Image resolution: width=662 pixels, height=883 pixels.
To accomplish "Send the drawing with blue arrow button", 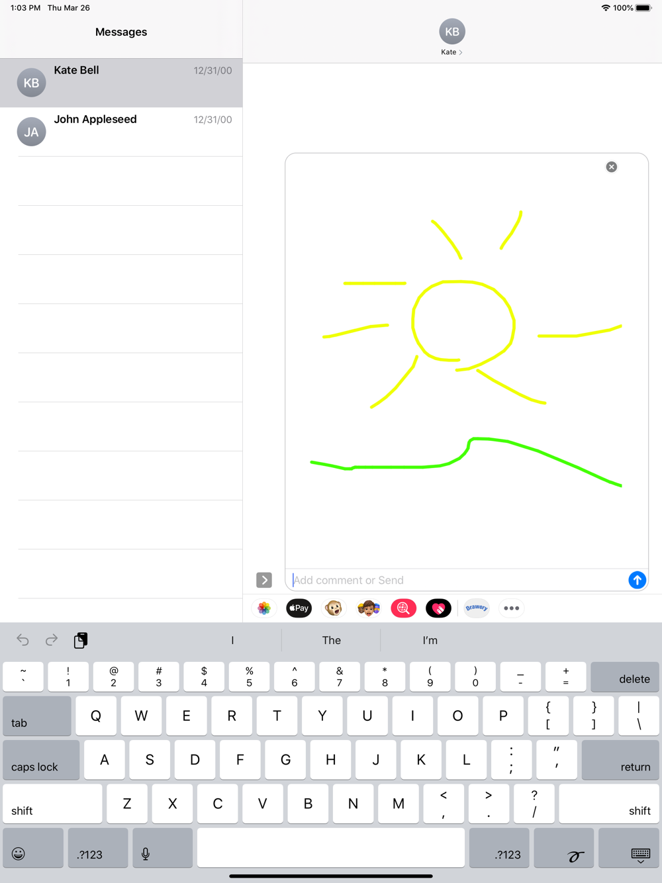I will coord(637,580).
